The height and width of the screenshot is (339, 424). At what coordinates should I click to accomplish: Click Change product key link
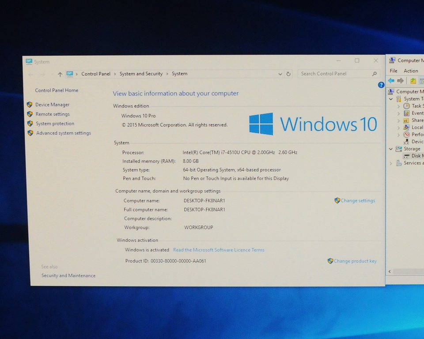[x=355, y=261]
